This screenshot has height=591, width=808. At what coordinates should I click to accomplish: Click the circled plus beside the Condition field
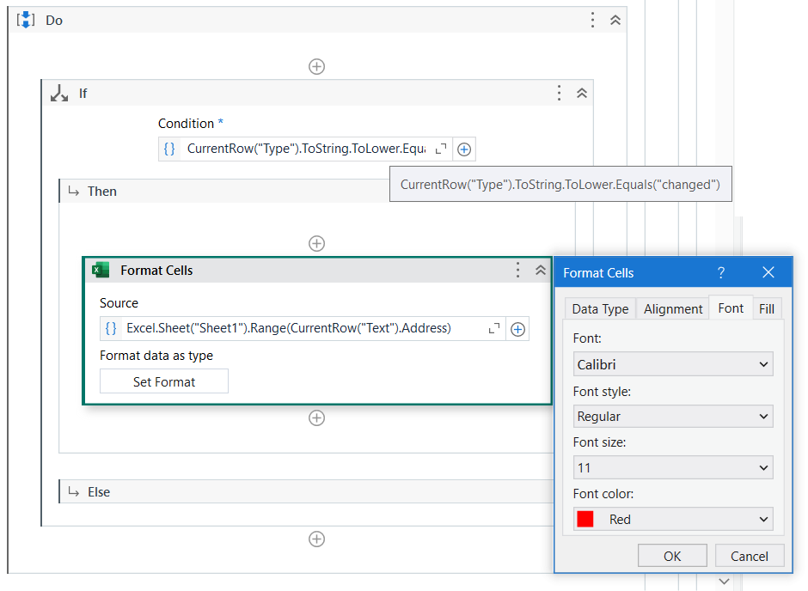463,149
